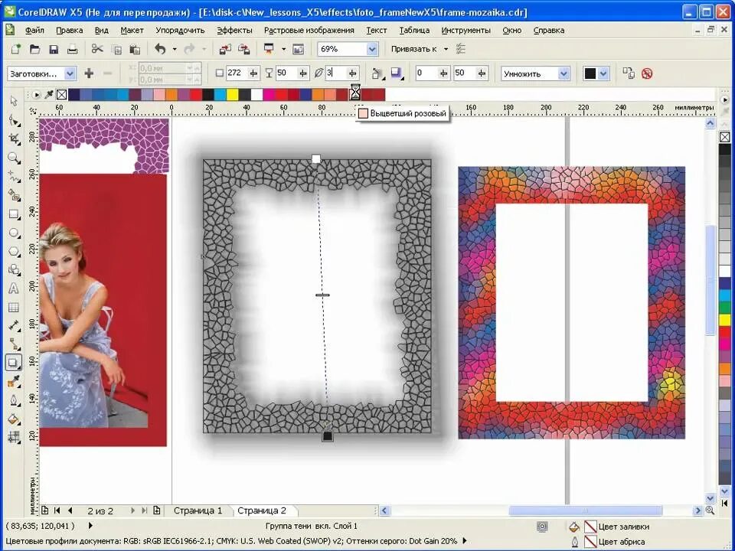Select the Freehand drawing tool

click(14, 177)
